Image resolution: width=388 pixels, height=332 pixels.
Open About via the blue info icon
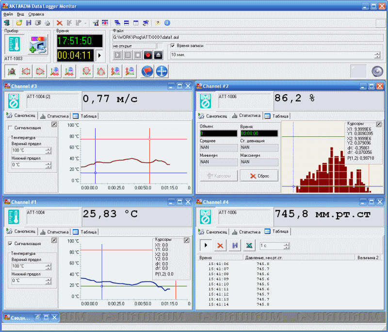(167, 23)
